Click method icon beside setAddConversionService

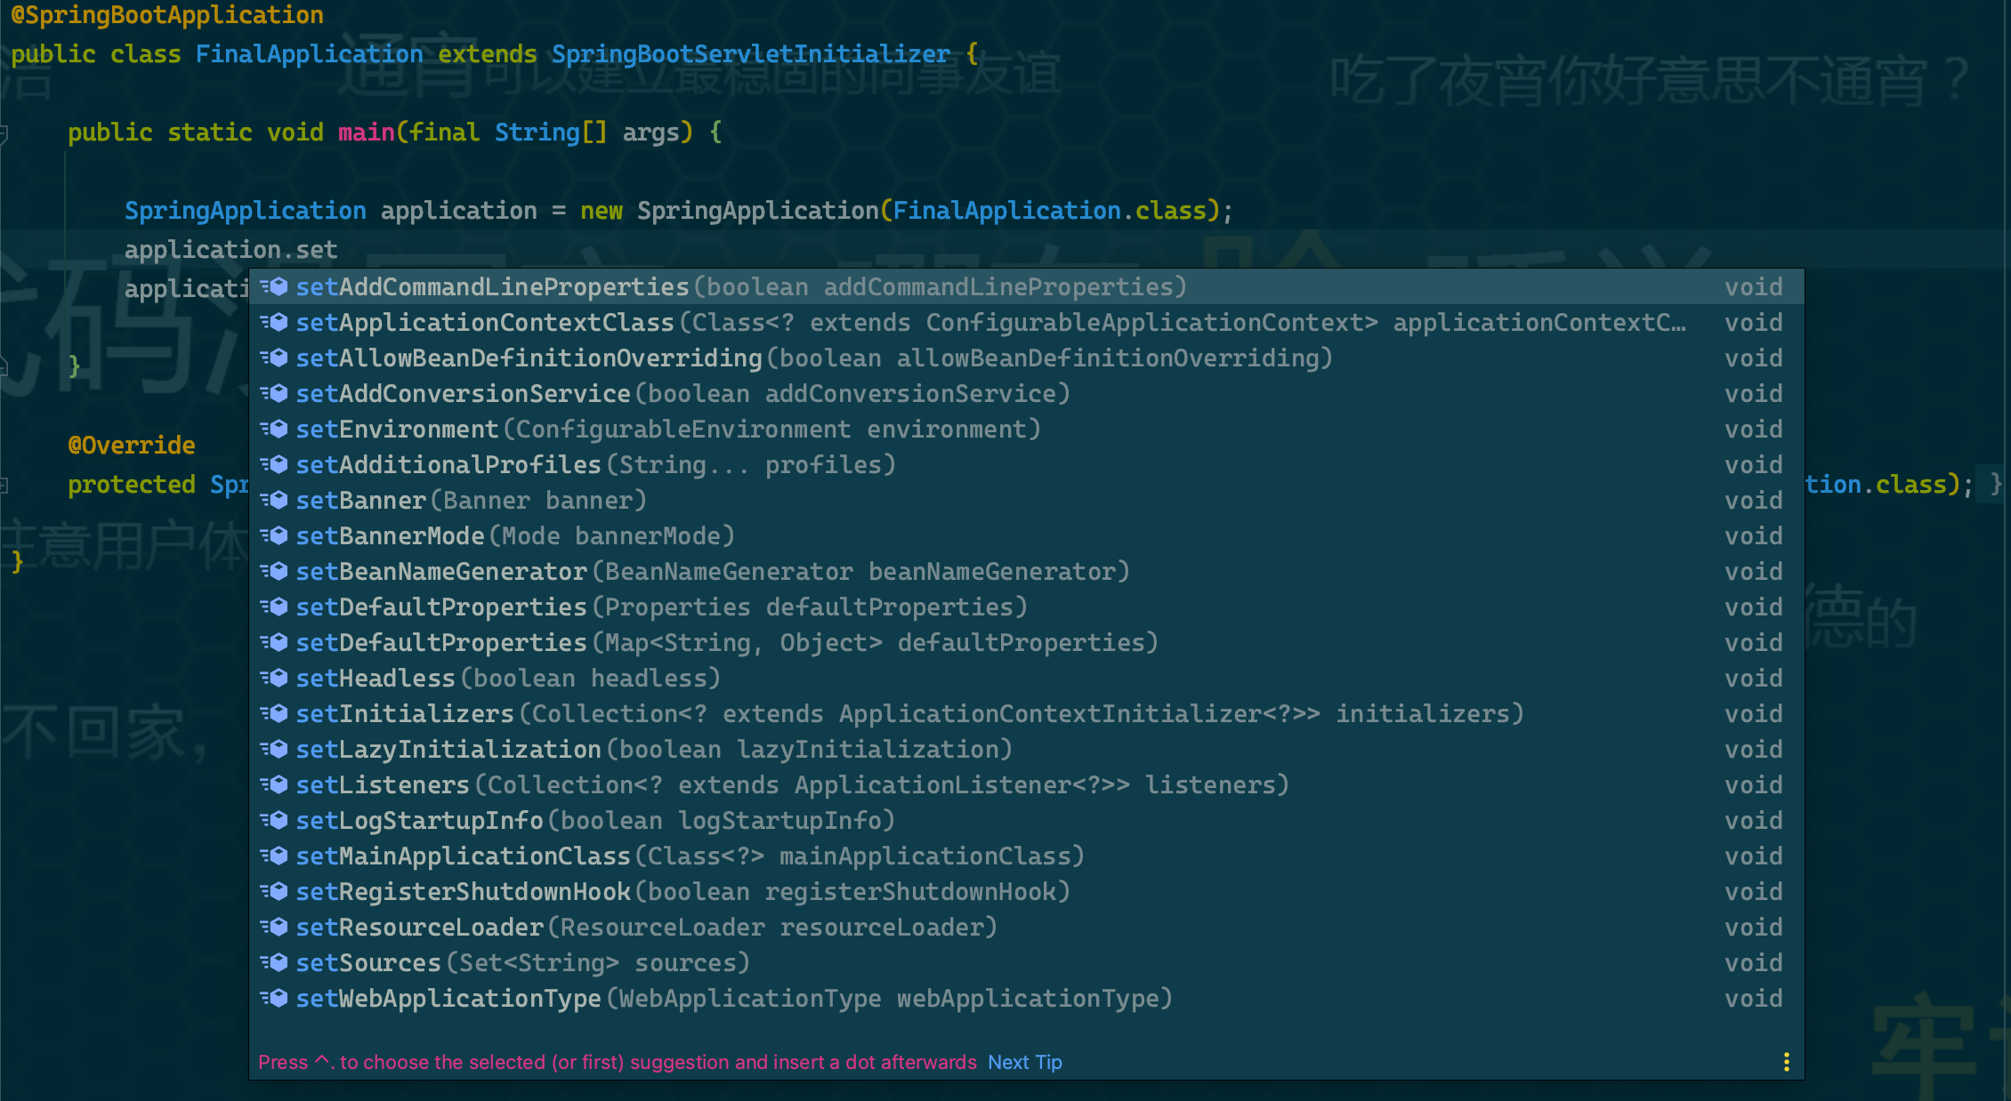274,393
